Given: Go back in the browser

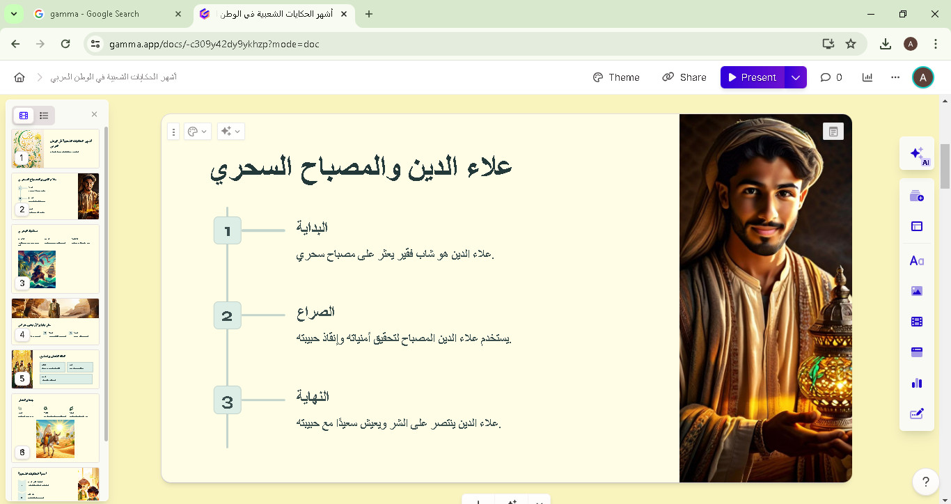Looking at the screenshot, I should [x=15, y=44].
